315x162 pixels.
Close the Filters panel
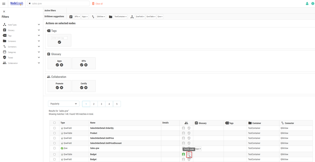[x=4, y=12]
